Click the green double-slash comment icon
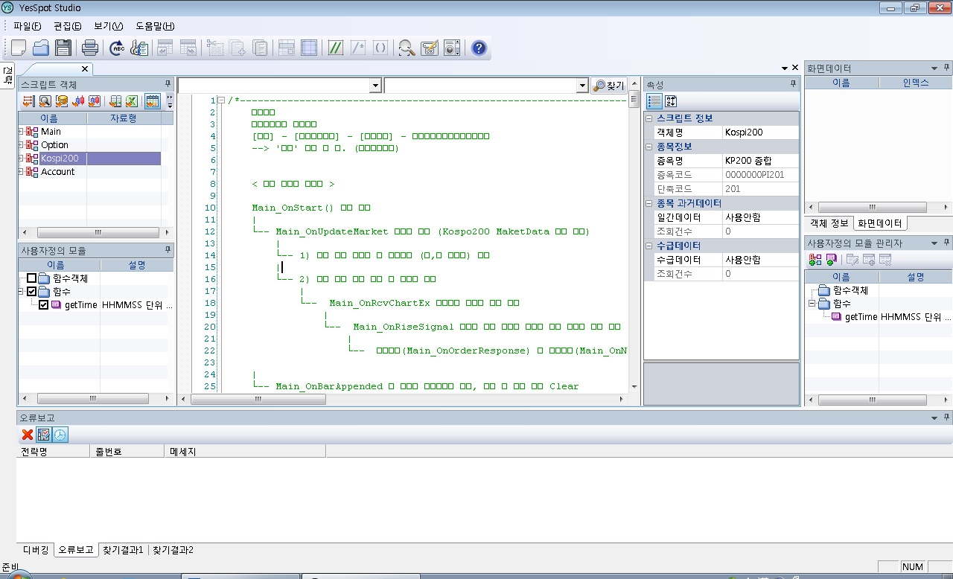The height and width of the screenshot is (579, 953). click(335, 48)
